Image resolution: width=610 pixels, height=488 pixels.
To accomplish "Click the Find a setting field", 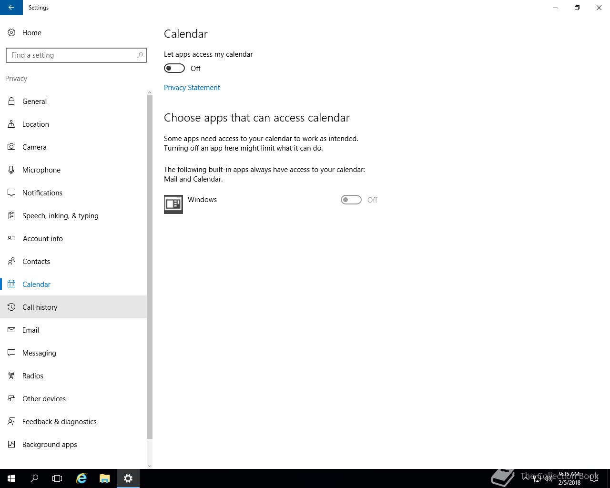I will (x=76, y=55).
